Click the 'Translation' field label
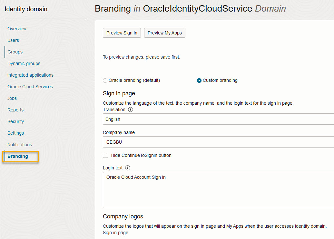 pos(114,110)
